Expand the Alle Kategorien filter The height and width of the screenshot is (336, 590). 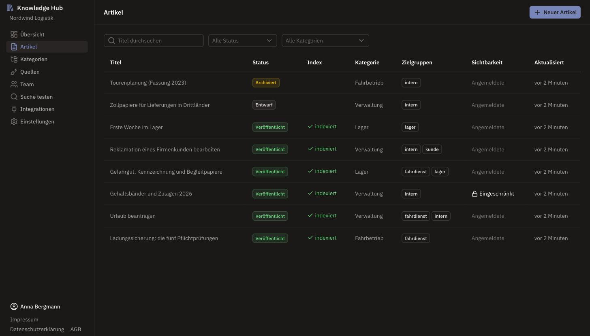click(325, 40)
